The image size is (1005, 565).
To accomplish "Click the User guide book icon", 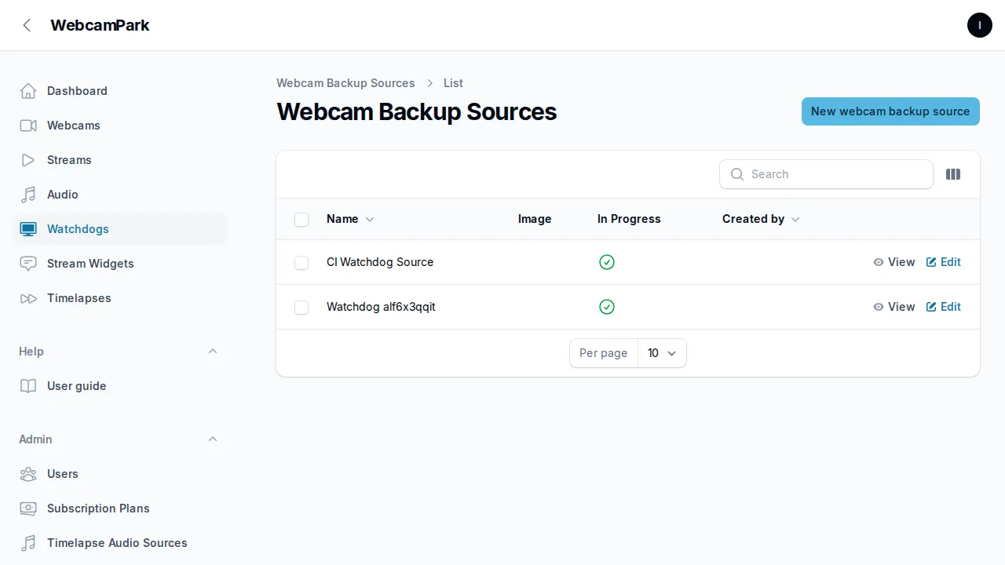I will click(28, 386).
